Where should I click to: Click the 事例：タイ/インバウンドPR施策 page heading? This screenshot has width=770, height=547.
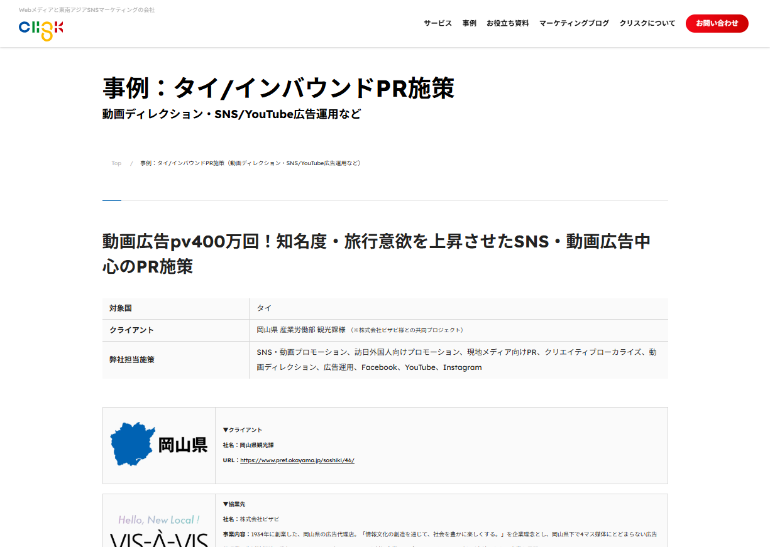pos(278,89)
